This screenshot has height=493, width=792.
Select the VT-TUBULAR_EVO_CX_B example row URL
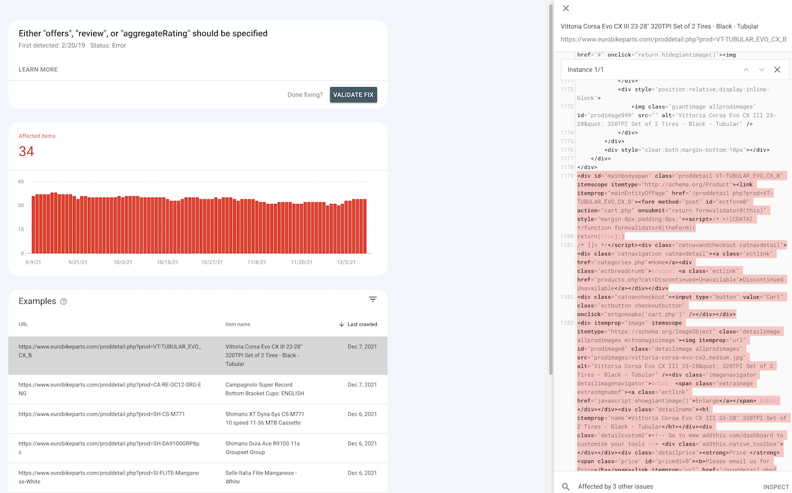coord(110,351)
